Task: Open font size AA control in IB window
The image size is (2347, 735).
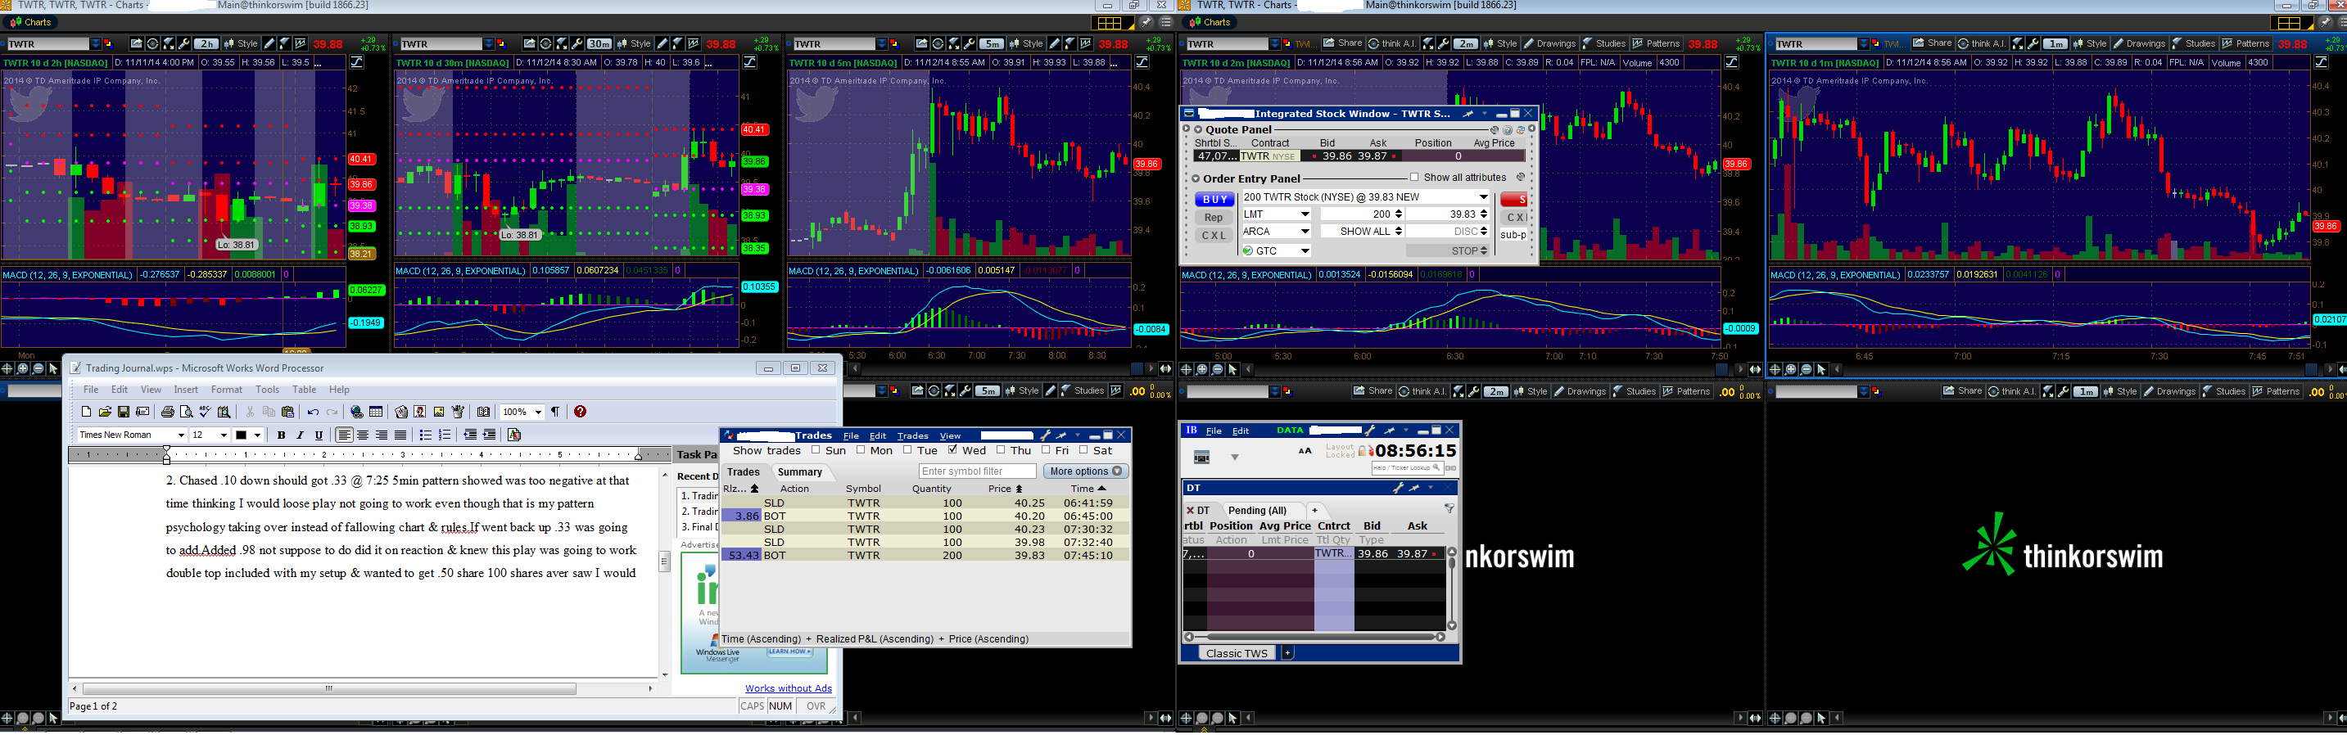Action: [1305, 452]
